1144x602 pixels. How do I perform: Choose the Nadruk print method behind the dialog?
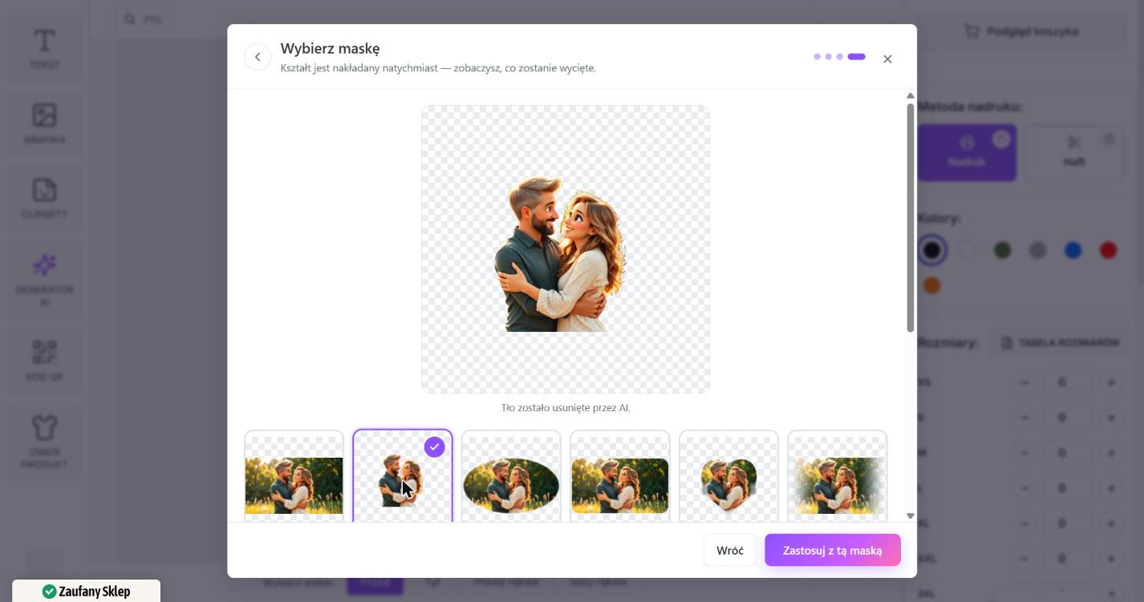tap(967, 152)
